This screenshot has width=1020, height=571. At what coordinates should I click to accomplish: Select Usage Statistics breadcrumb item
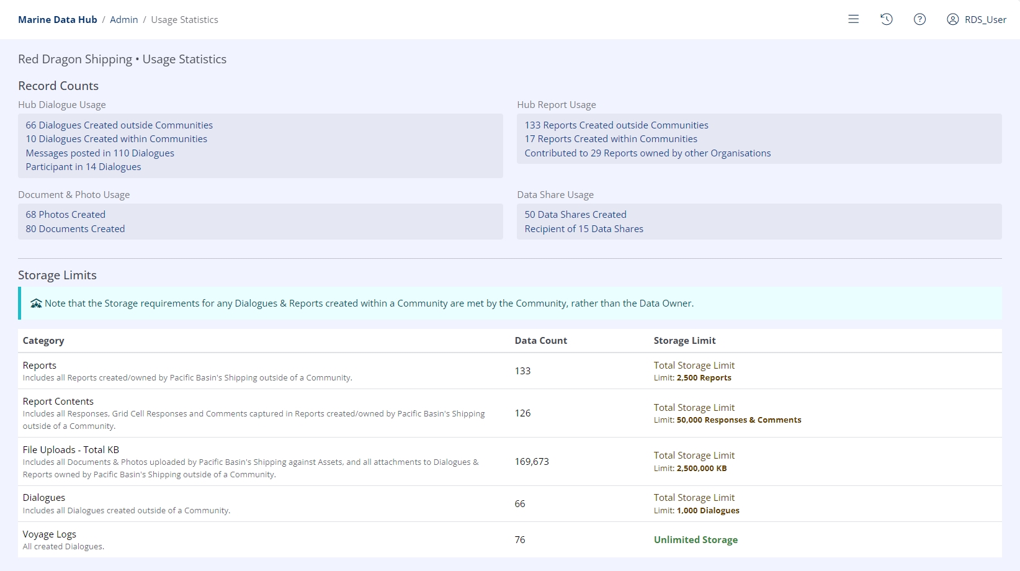(184, 20)
